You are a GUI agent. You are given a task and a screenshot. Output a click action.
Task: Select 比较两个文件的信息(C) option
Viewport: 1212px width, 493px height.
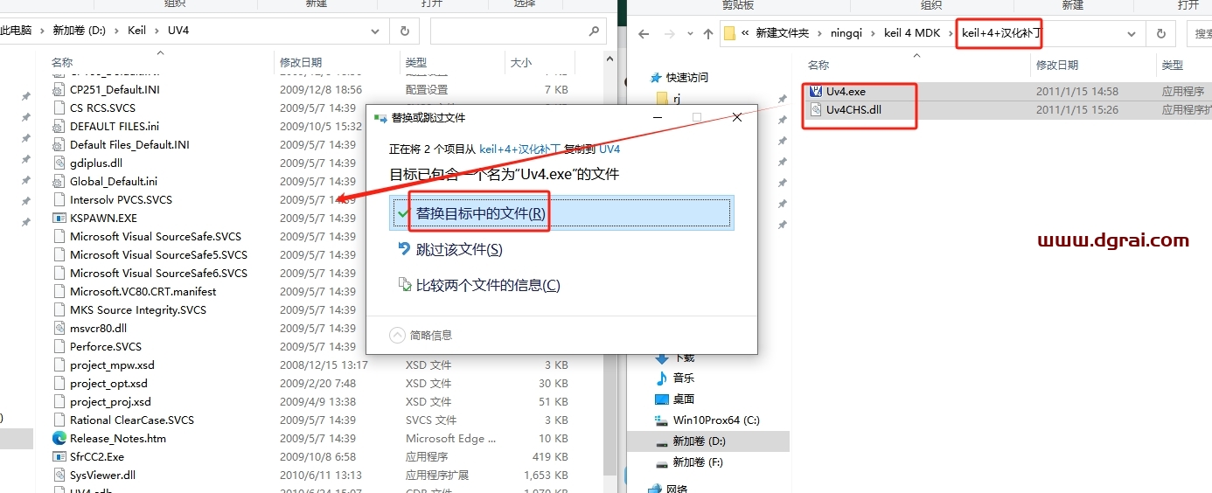click(x=487, y=285)
